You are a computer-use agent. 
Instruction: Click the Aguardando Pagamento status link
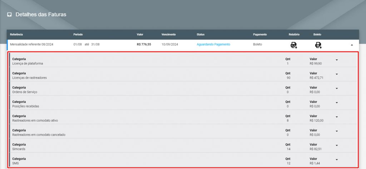click(x=213, y=44)
